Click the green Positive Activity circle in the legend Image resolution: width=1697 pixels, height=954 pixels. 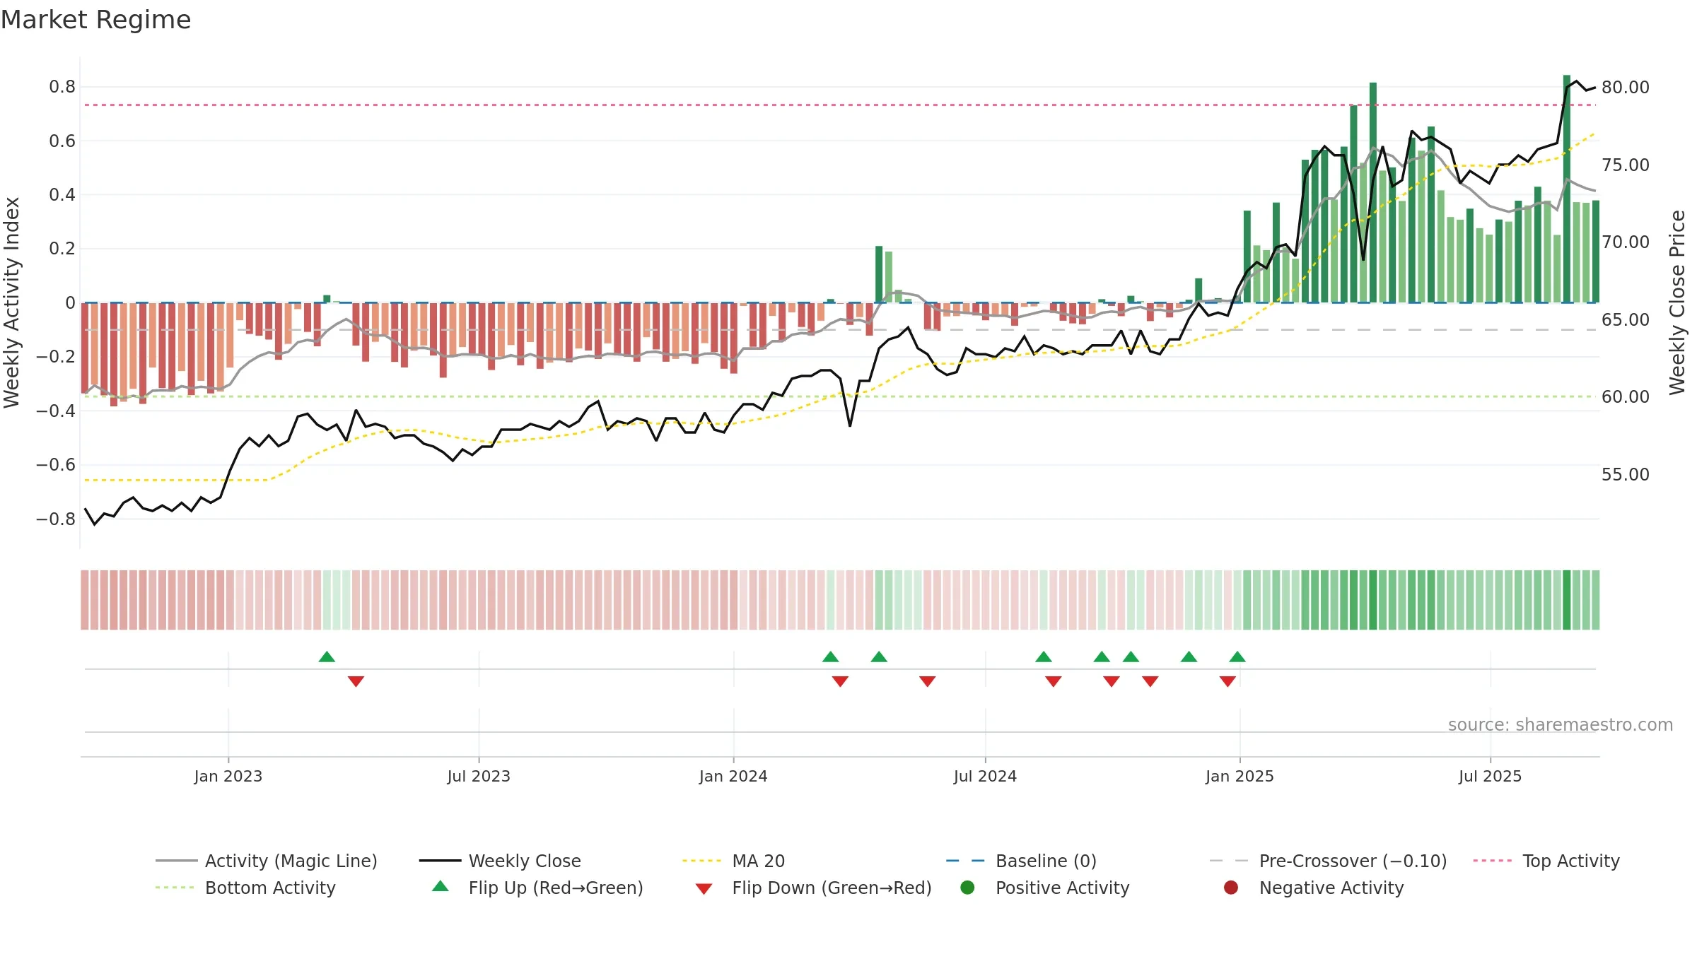(968, 888)
